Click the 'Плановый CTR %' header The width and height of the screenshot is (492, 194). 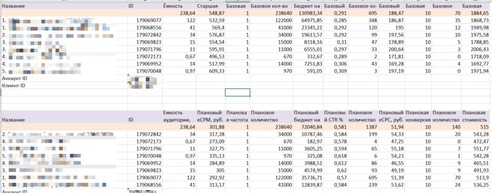coord(335,116)
